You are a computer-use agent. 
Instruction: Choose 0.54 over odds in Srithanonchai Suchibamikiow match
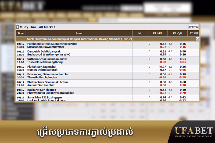(183, 59)
